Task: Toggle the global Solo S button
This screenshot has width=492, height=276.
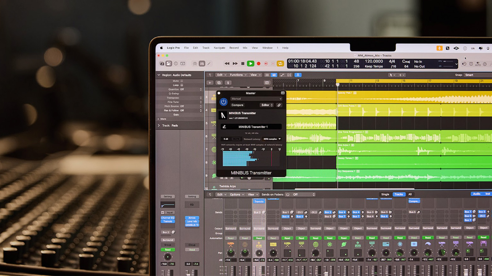Action: pos(228,83)
